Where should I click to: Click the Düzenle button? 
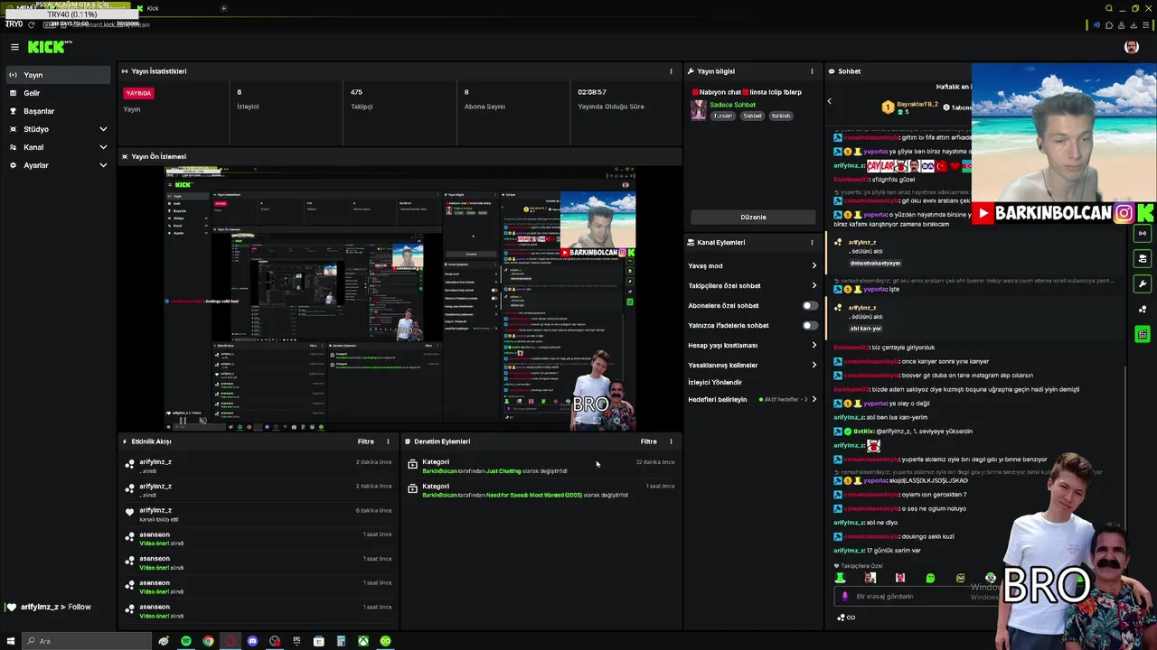pyautogui.click(x=753, y=218)
